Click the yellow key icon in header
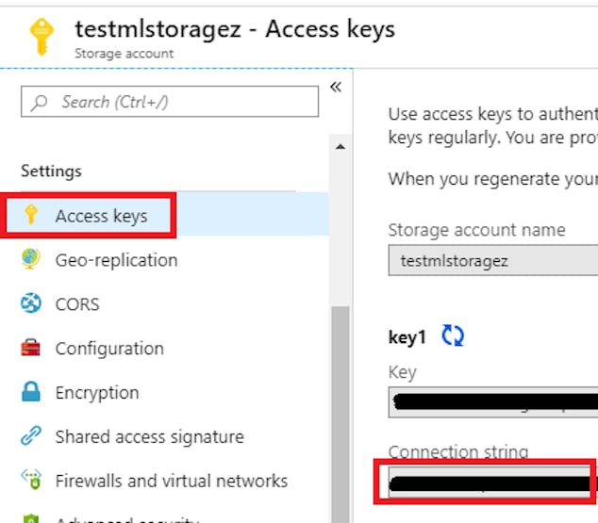Viewport: 598px width, 523px height. [42, 37]
